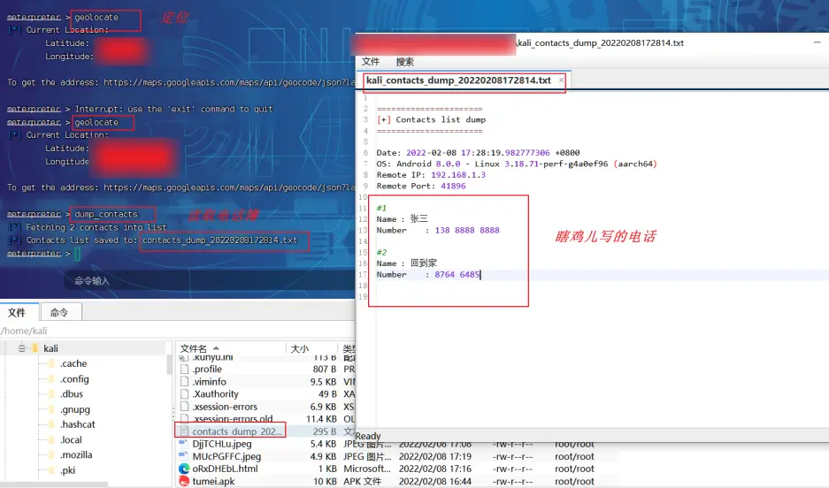Viewport: 829px width, 488px height.
Task: Click the number 8764 6485 in the editor
Action: point(457,275)
